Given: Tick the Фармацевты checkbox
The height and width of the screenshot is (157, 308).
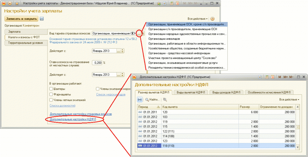Looking at the screenshot, I should [x=51, y=94].
